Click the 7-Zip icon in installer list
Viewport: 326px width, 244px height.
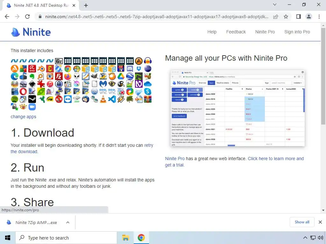pyautogui.click(x=59, y=61)
